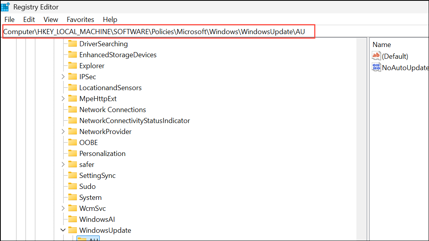429x241 pixels.
Task: Click the Registry Editor title bar icon
Action: coord(5,6)
